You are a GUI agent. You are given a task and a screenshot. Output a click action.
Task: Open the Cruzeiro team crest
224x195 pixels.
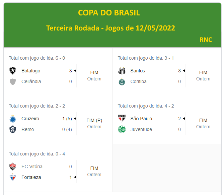13,119
